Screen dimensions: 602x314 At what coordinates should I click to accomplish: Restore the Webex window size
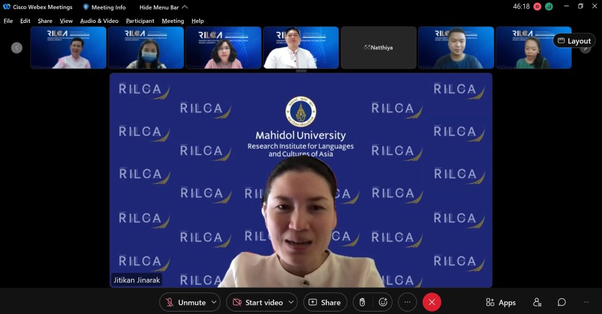click(580, 6)
